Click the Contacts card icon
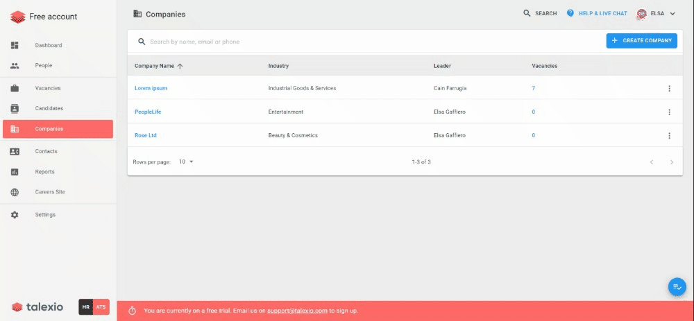 click(15, 151)
